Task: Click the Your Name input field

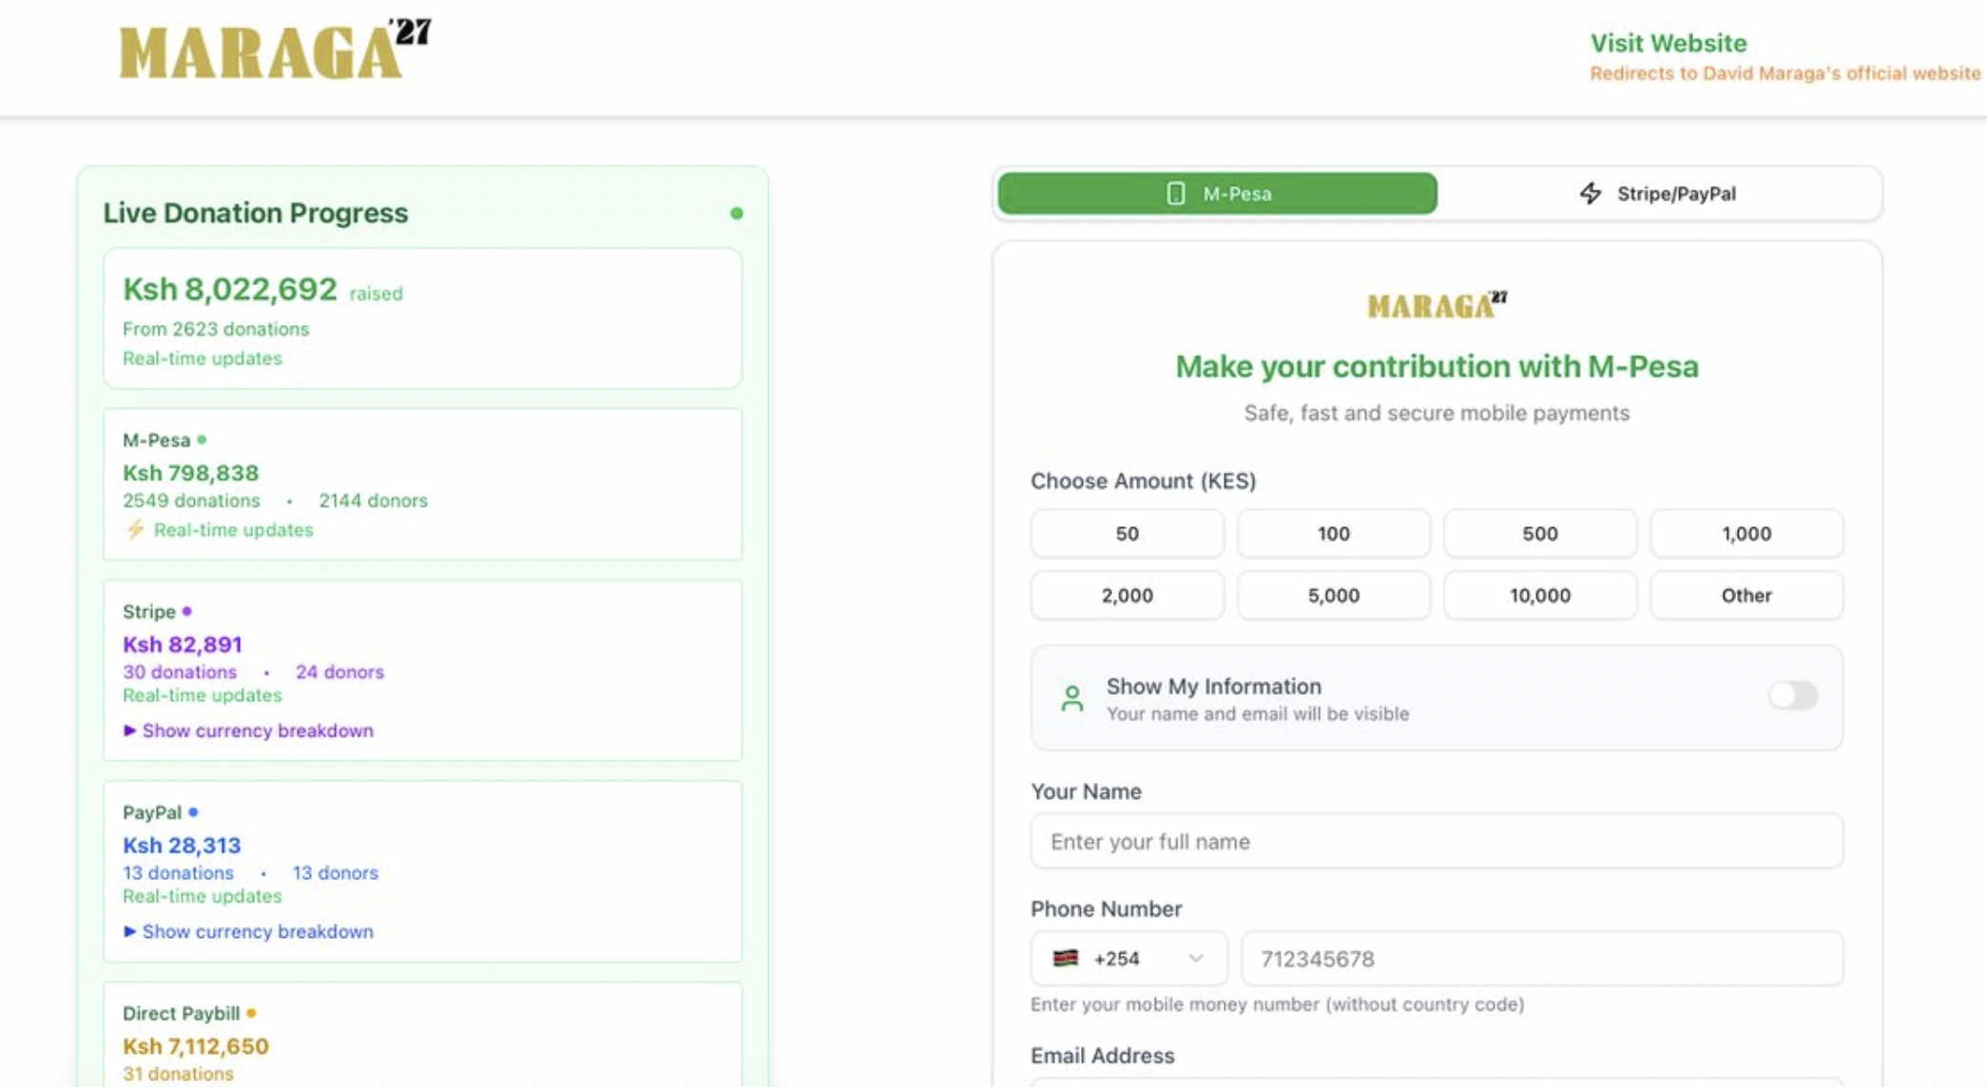Action: click(1436, 842)
